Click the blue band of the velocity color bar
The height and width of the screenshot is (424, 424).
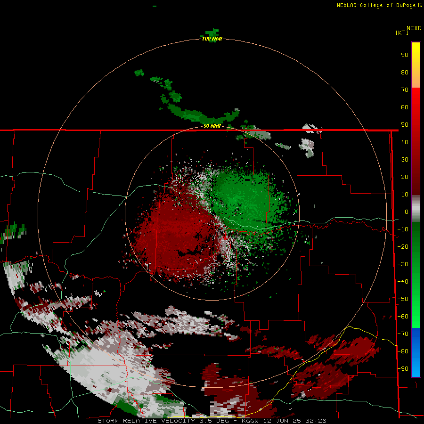pyautogui.click(x=416, y=352)
